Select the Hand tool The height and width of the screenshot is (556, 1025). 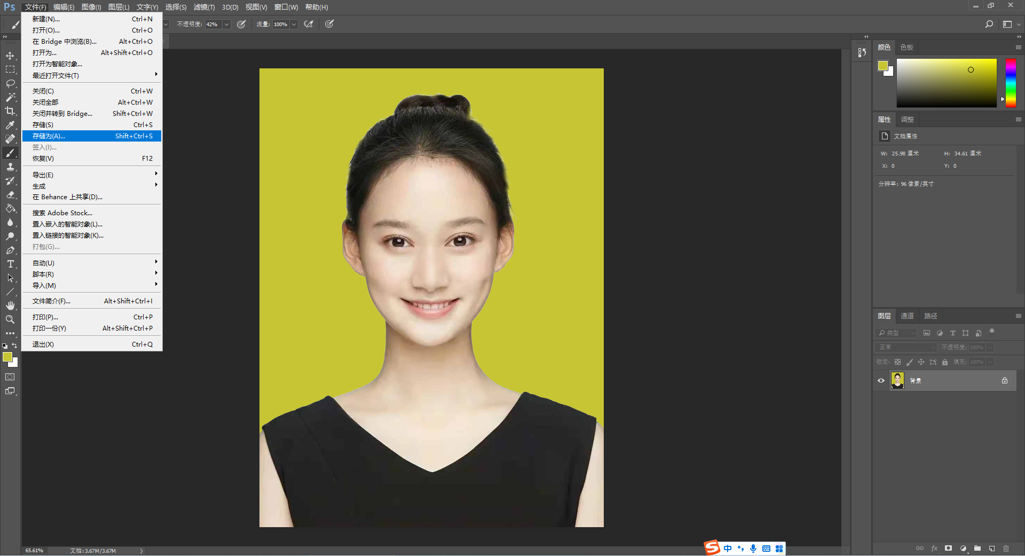(10, 306)
